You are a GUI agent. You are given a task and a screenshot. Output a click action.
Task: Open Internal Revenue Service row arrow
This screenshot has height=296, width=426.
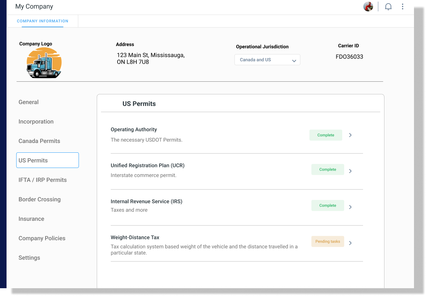click(x=350, y=207)
